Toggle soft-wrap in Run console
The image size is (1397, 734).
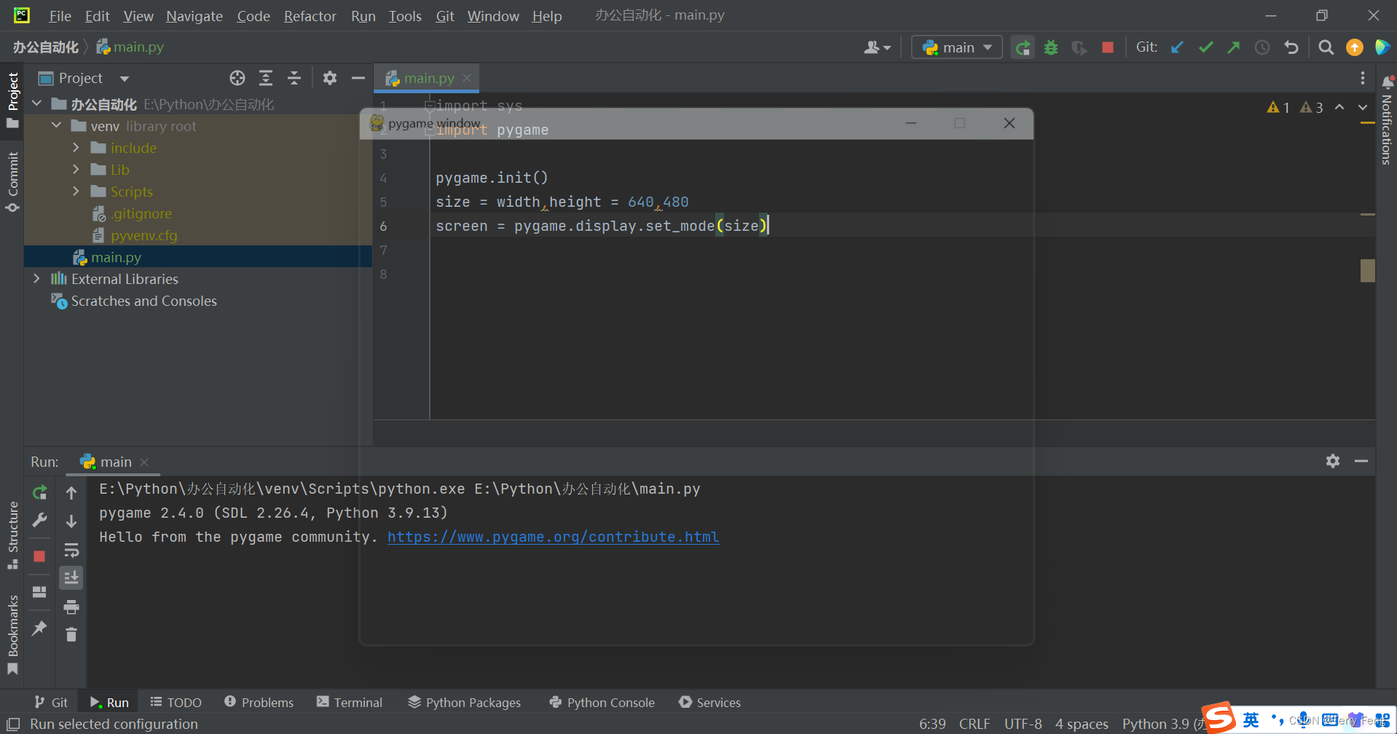[x=71, y=550]
